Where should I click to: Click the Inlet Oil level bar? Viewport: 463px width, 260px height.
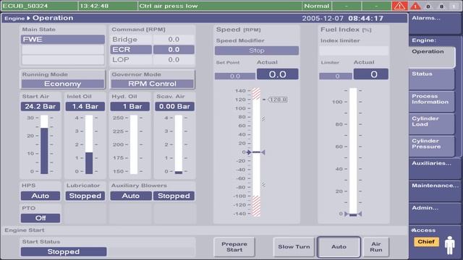89,144
